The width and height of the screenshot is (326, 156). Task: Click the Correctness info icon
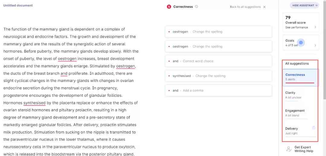(197, 6)
